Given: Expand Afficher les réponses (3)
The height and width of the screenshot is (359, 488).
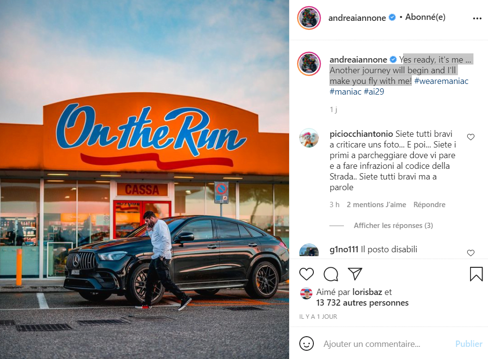Looking at the screenshot, I should click(x=393, y=226).
